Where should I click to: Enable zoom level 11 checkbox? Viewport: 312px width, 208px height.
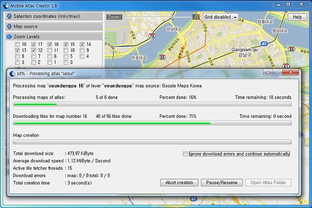click(49, 50)
